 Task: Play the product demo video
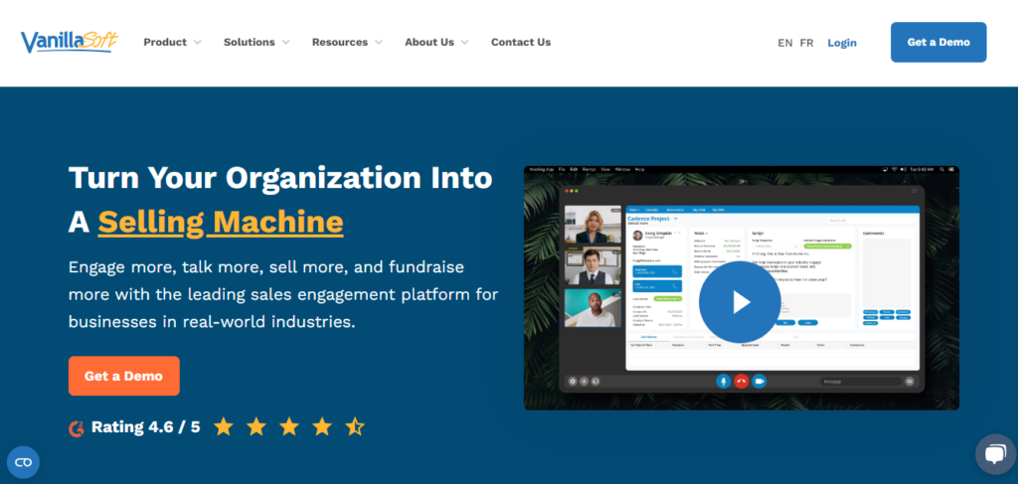pos(740,302)
